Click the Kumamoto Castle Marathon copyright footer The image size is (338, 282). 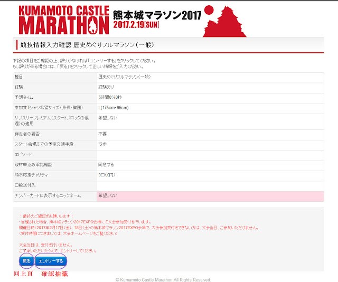(163, 280)
